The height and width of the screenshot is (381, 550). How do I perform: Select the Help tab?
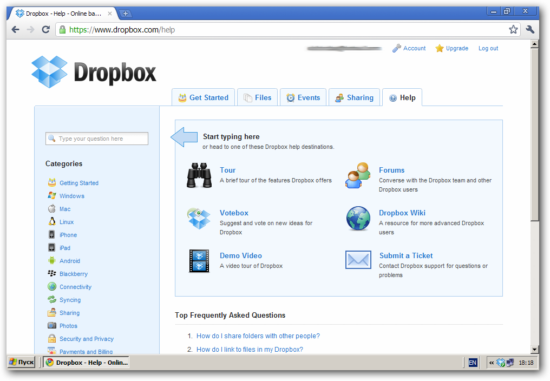point(402,97)
